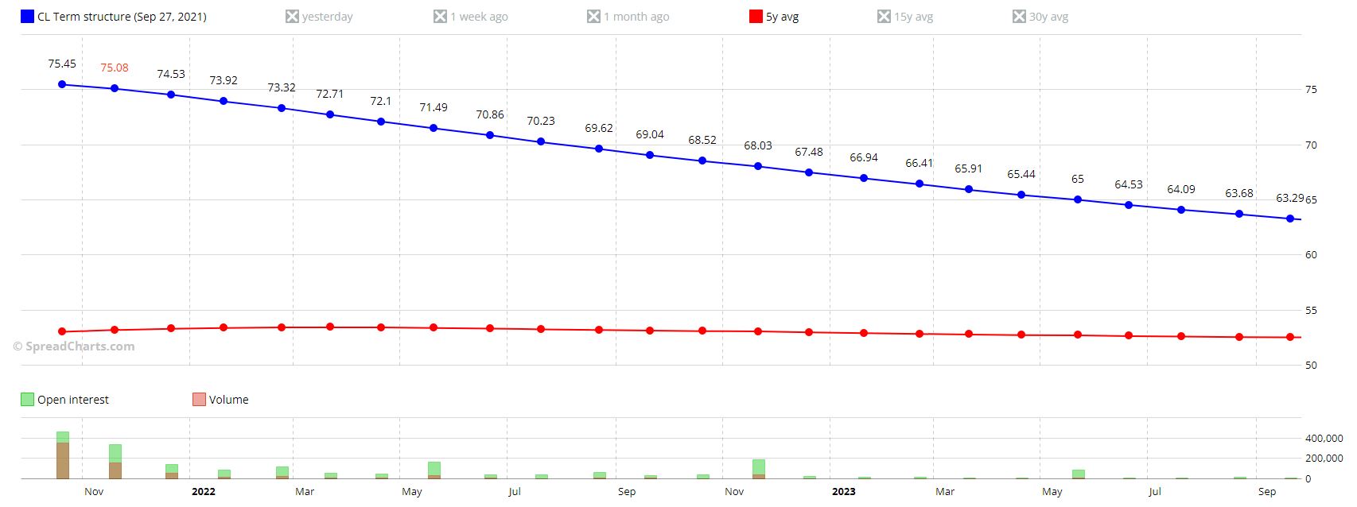
Task: Click the 2023 label on the time axis
Action: [x=844, y=492]
